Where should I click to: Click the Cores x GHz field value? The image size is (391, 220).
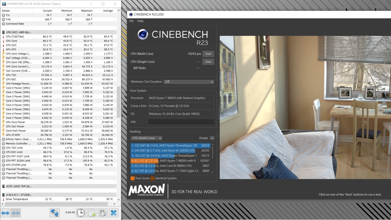tap(181, 106)
